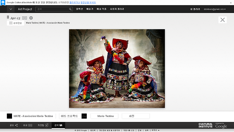Click the compare icon next to Apr-13
The height and width of the screenshot is (132, 234).
(25, 18)
